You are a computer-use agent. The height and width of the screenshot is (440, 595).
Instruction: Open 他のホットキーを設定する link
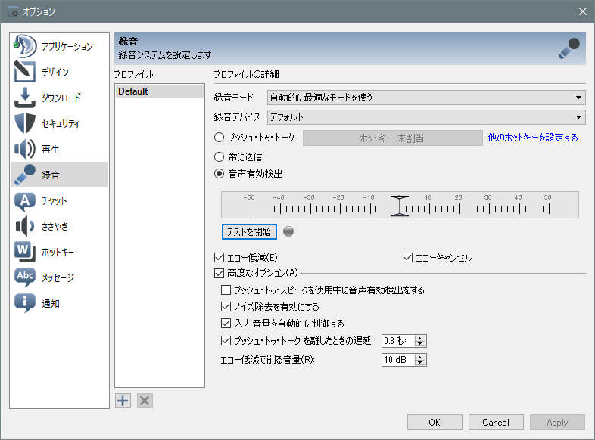coord(533,138)
